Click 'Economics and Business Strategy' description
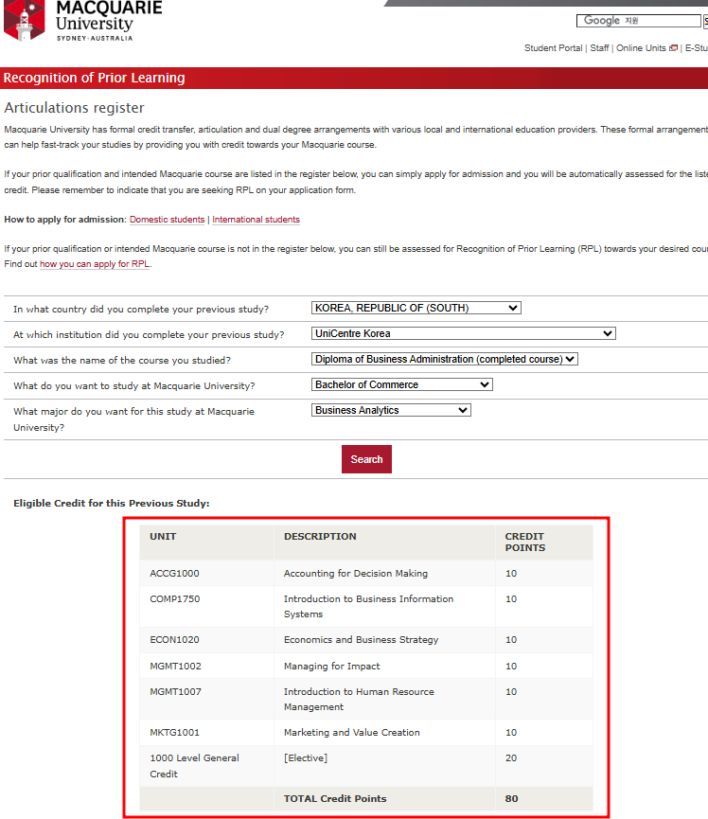Screen dimensions: 708x819 click(362, 639)
